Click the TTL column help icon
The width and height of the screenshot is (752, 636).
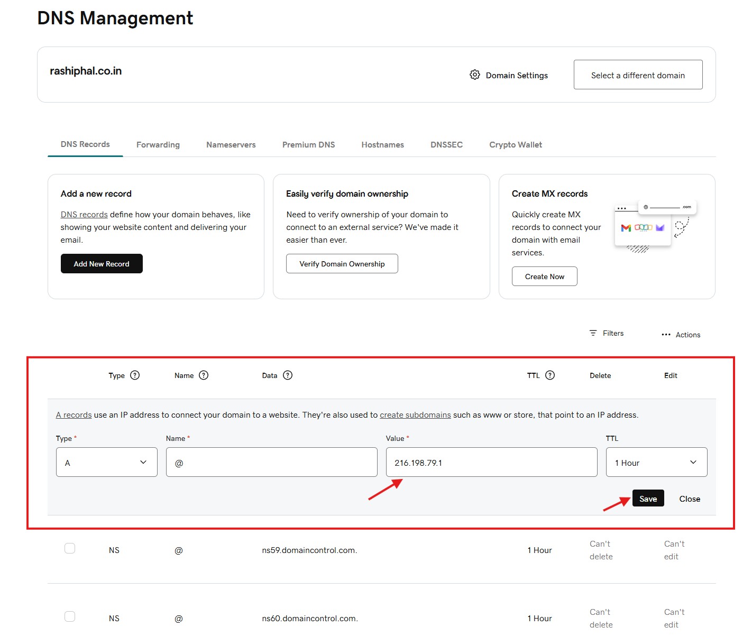tap(550, 375)
